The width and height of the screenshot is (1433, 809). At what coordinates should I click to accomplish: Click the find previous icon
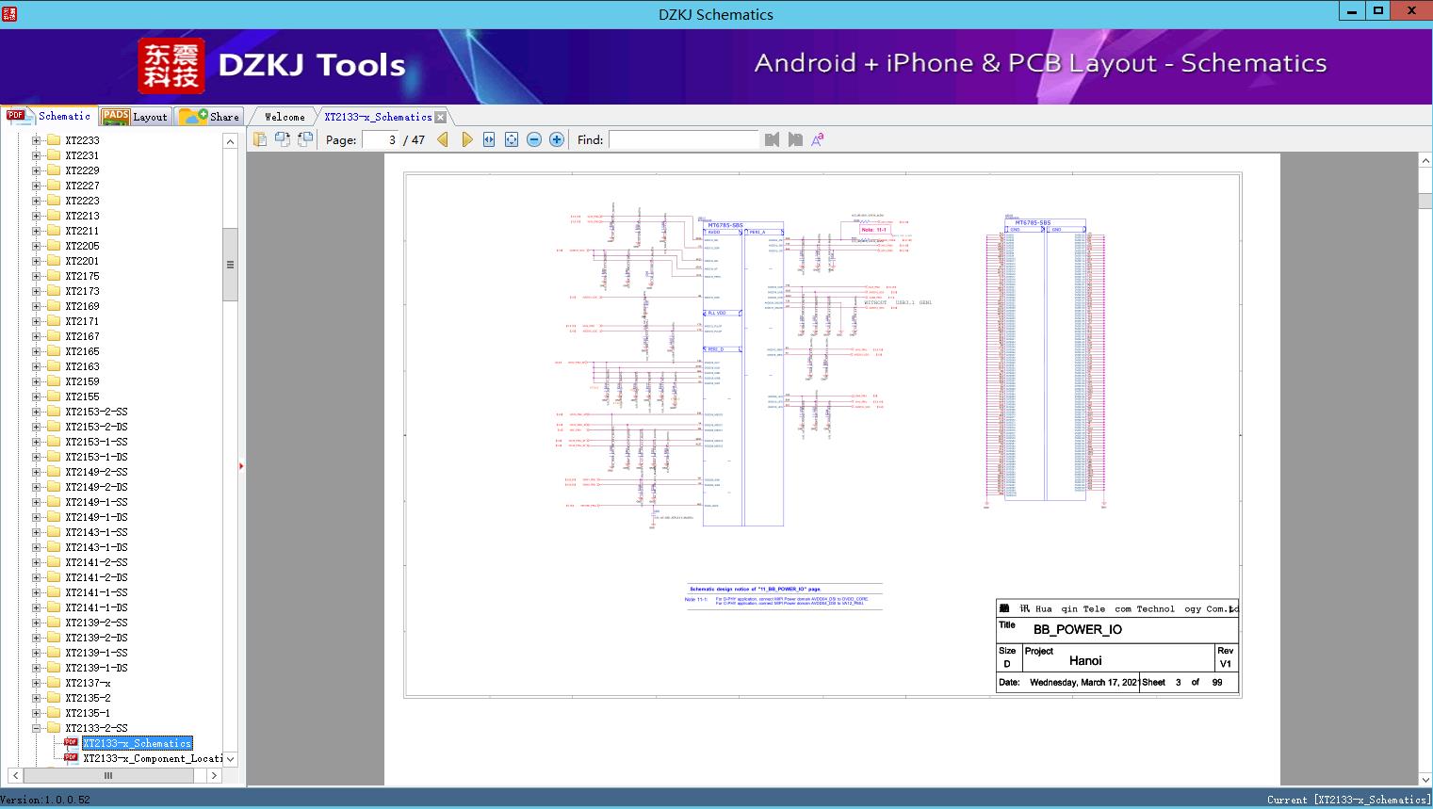point(772,139)
